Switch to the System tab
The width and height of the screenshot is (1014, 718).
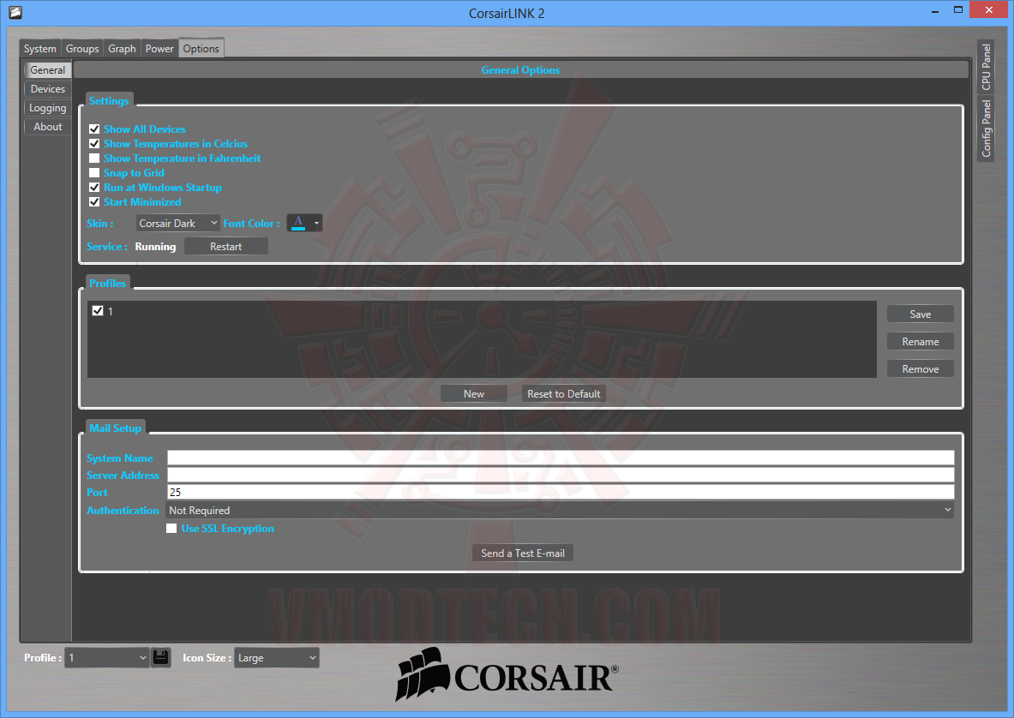(40, 49)
